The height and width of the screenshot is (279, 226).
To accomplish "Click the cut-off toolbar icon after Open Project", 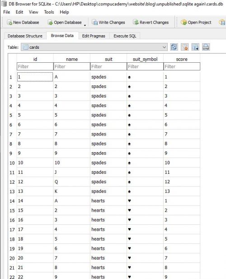I will [x=222, y=23].
